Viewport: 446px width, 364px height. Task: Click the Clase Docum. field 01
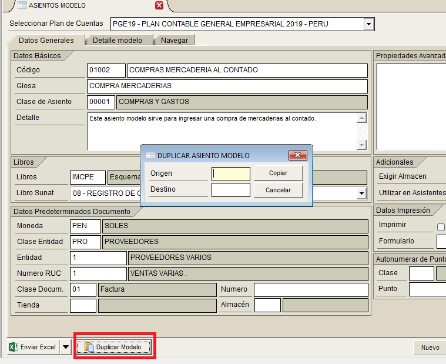coord(83,290)
